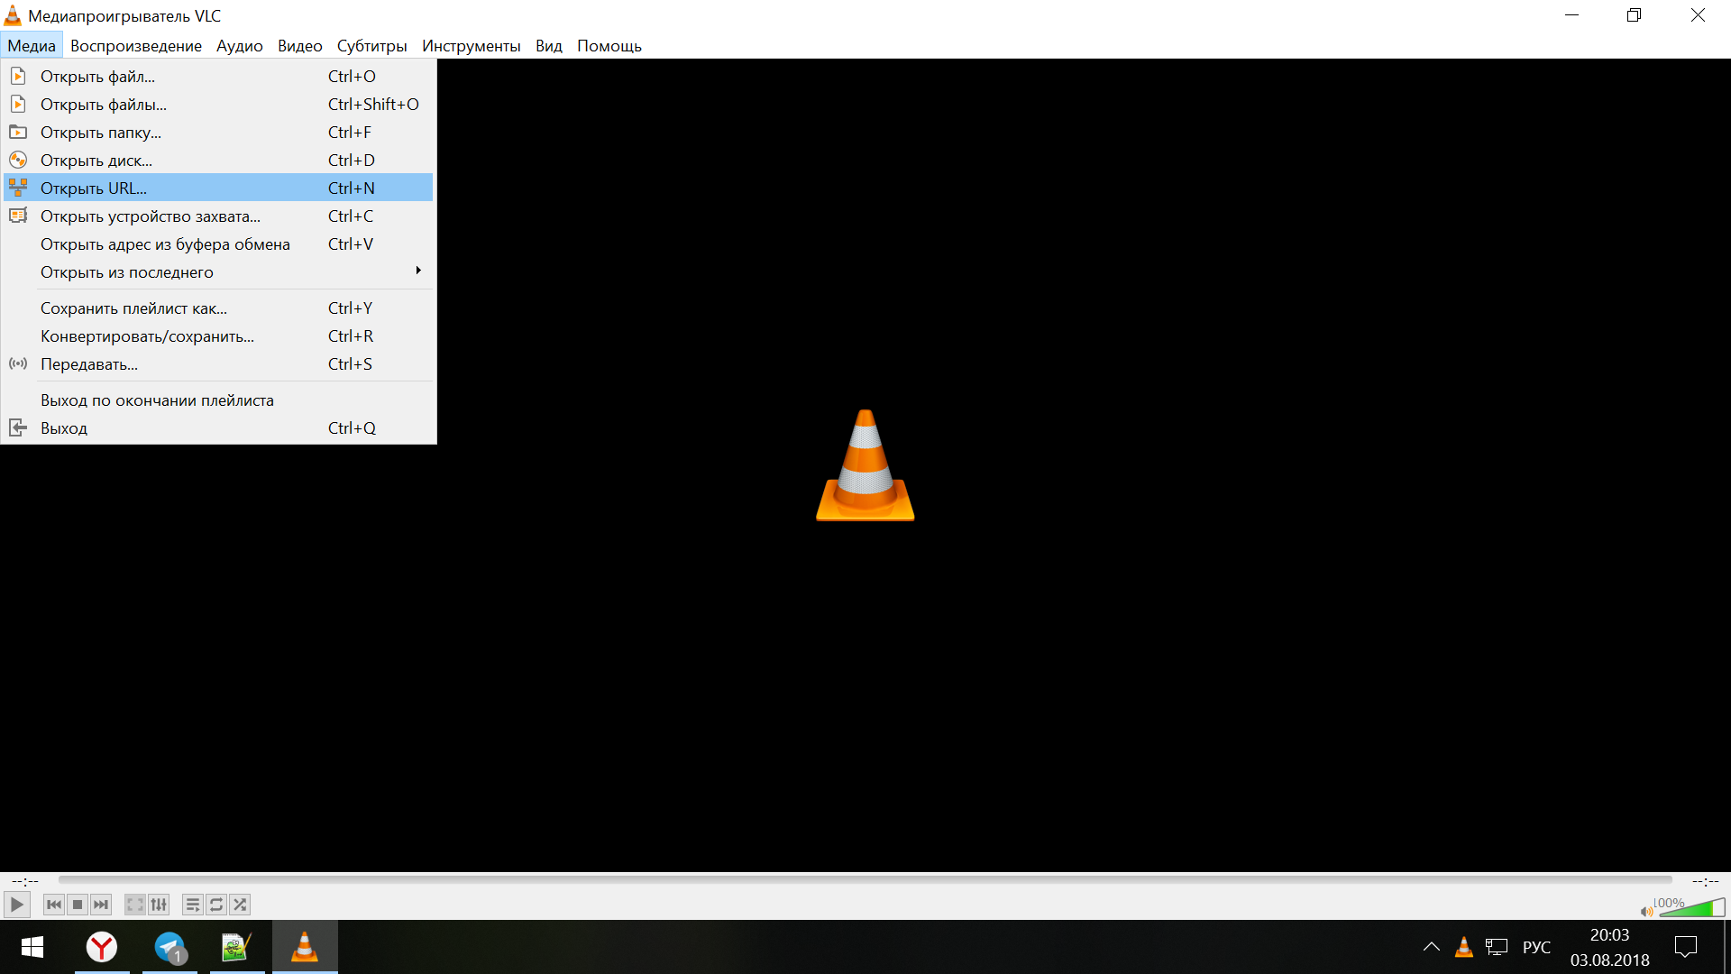Toggle random shuffle playback
This screenshot has width=1731, height=974.
pyautogui.click(x=240, y=905)
